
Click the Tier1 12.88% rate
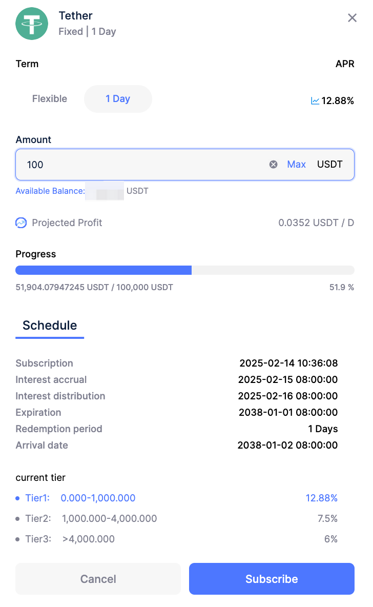[322, 498]
